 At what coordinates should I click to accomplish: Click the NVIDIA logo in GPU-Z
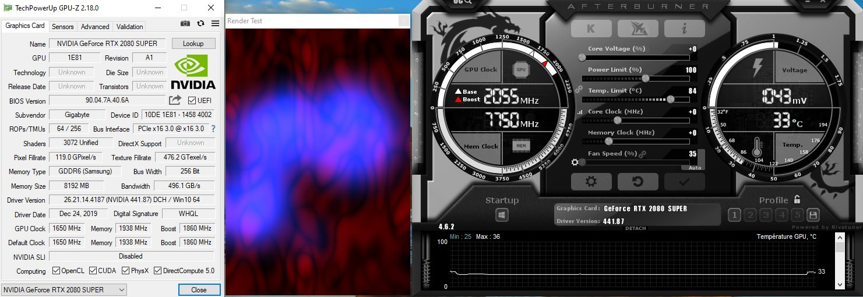coord(195,70)
